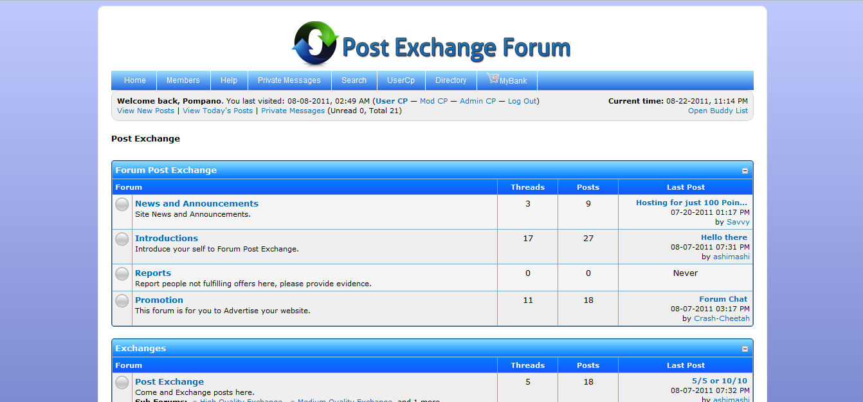This screenshot has width=863, height=402.
Task: Click the Post Exchange Forum logo
Action: (x=431, y=44)
